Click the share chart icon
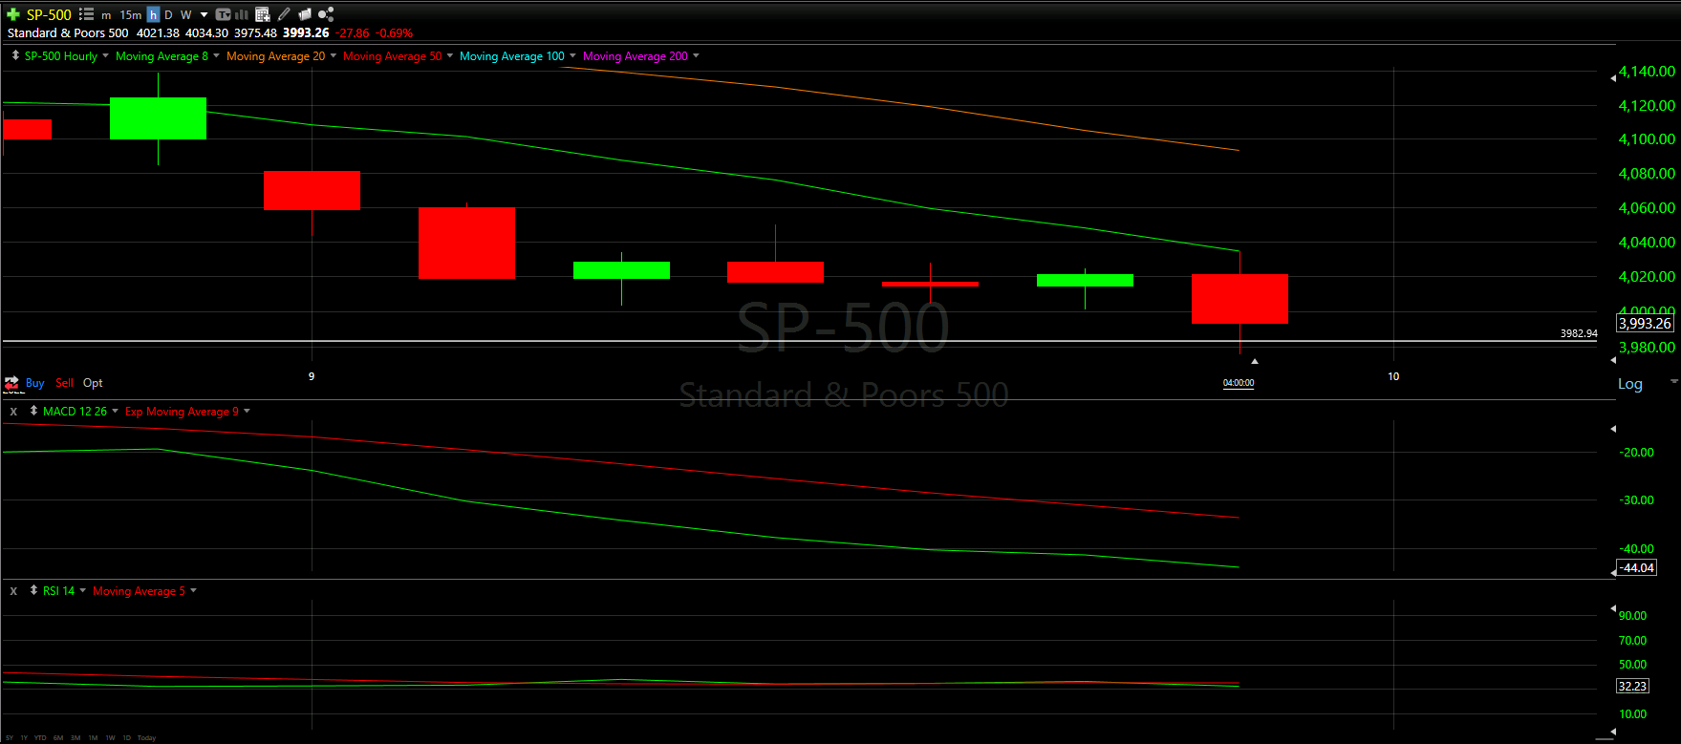The image size is (1681, 744). pyautogui.click(x=326, y=14)
